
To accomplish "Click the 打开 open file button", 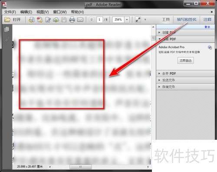I will coord(13,20).
